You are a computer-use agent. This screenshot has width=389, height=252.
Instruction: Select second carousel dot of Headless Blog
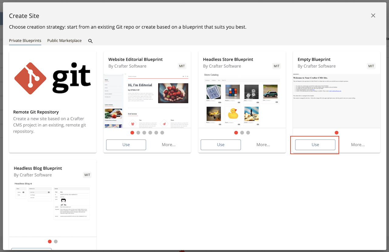pyautogui.click(x=56, y=241)
